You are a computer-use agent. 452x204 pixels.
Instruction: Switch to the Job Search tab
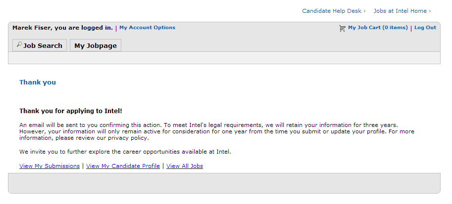[40, 45]
